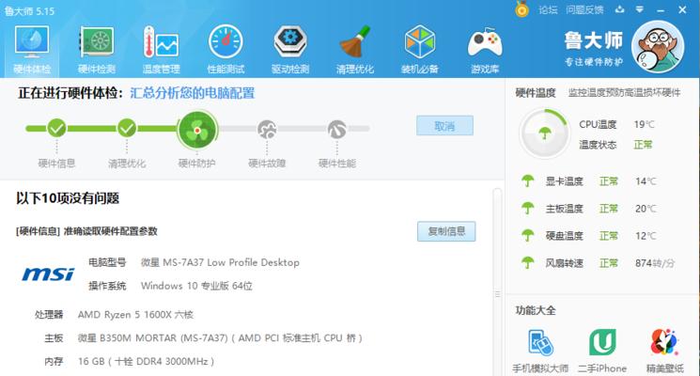
Task: Click 监控温度预防高温损坏硬件 description text
Action: point(624,92)
